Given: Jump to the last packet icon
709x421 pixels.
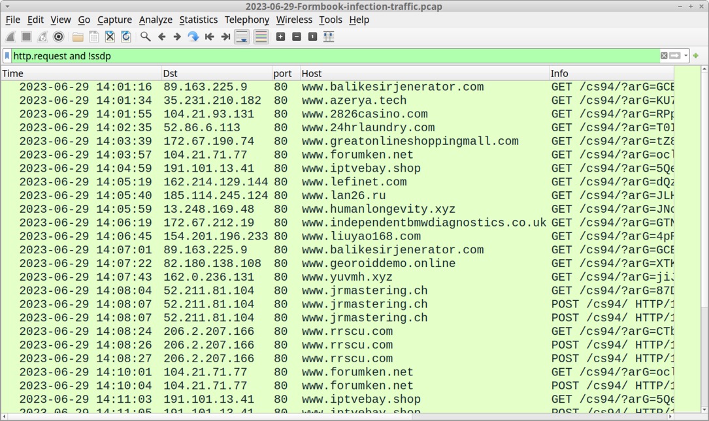Looking at the screenshot, I should tap(225, 37).
